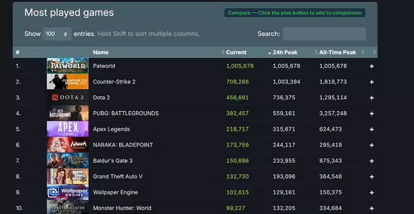This screenshot has height=214, width=414.
Task: Add Apex Legends to comparison
Action: (372, 129)
